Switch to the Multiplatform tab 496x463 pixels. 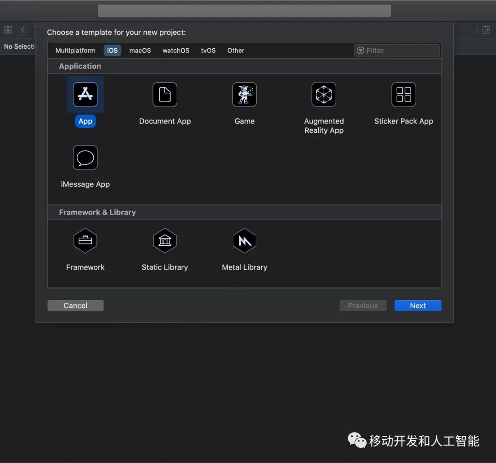(75, 51)
